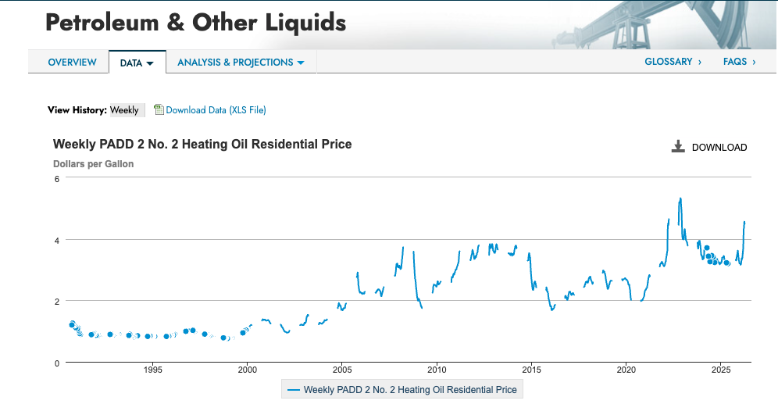Click the 2000 x-axis label
Screen dimensions: 778x404
248,370
